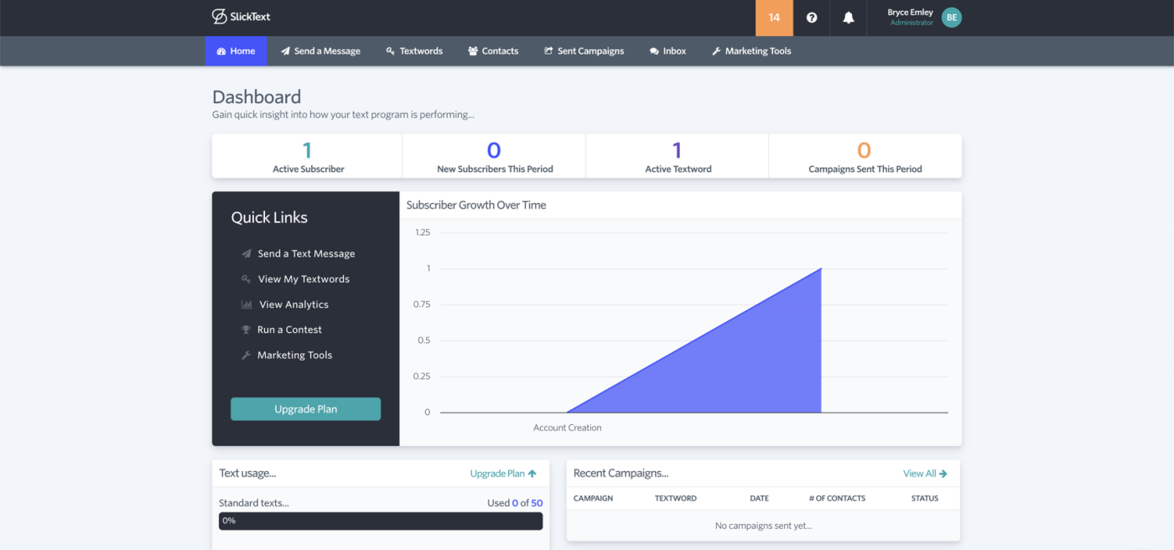This screenshot has width=1174, height=550.
Task: Click the wrench icon in Marketing Tools tab
Action: coord(716,51)
